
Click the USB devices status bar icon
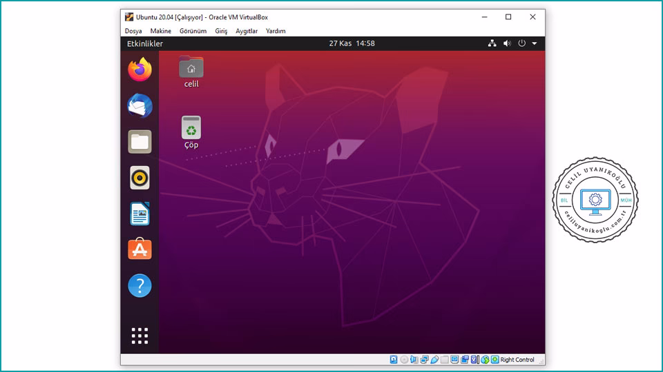[x=434, y=360]
